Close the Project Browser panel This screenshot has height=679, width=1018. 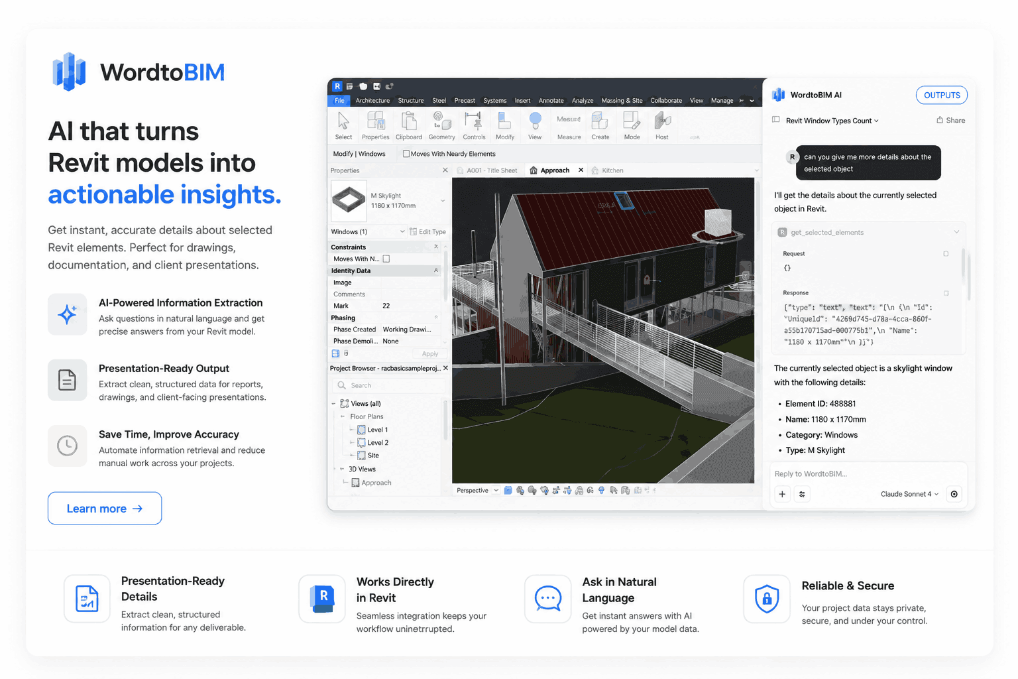pos(445,368)
